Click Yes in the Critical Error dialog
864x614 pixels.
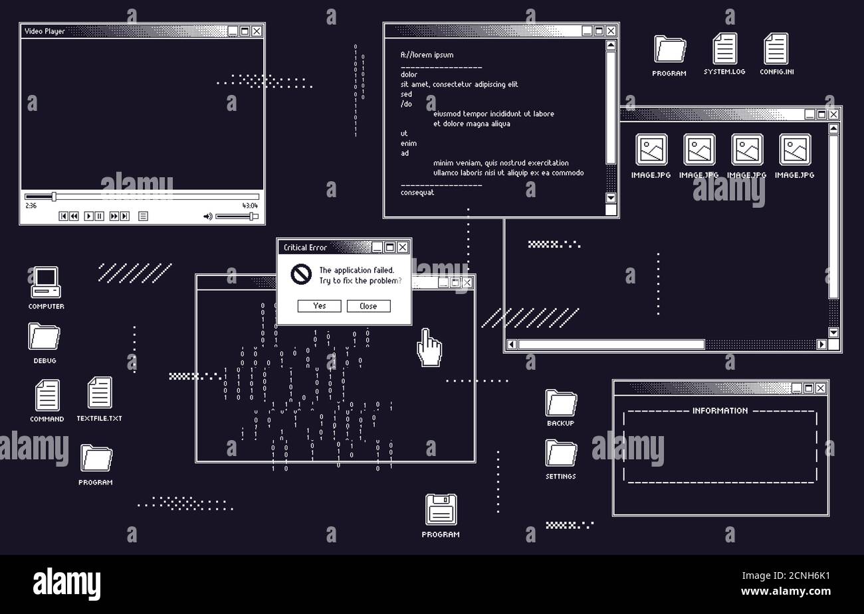[x=320, y=306]
